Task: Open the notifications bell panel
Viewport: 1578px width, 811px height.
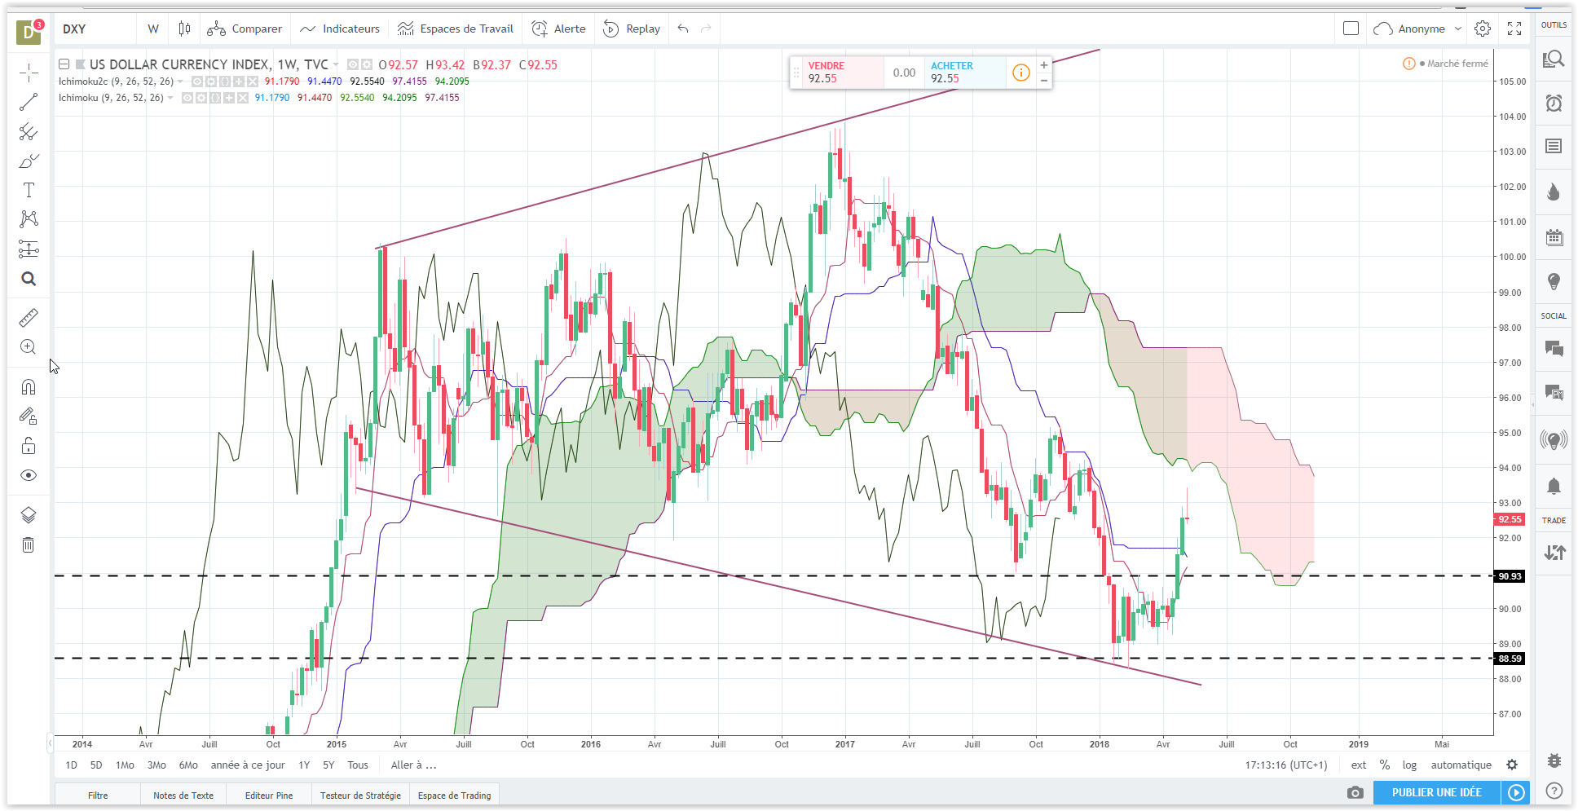Action: [x=1554, y=487]
